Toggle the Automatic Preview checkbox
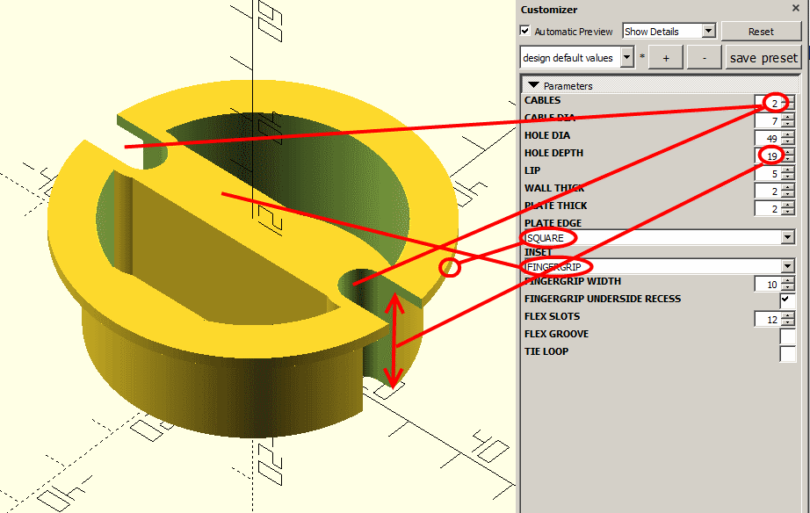 point(524,31)
